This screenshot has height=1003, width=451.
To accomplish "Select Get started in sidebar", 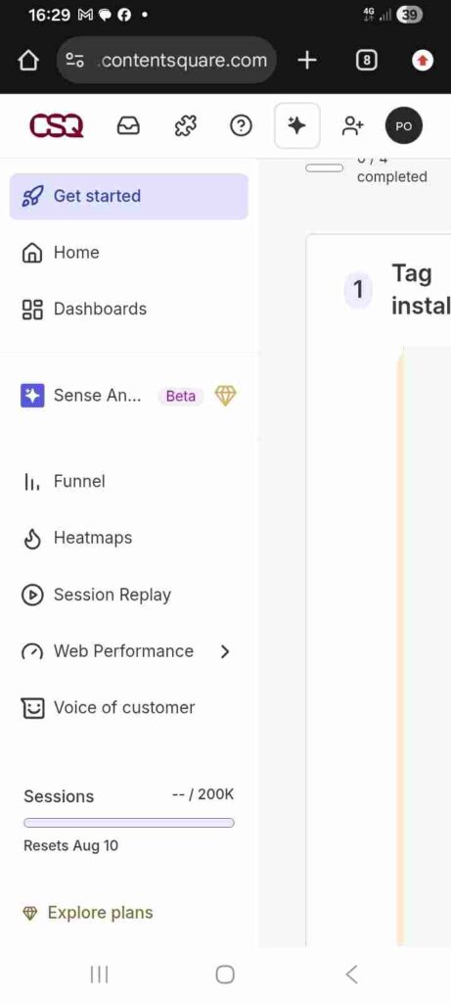I will click(128, 196).
